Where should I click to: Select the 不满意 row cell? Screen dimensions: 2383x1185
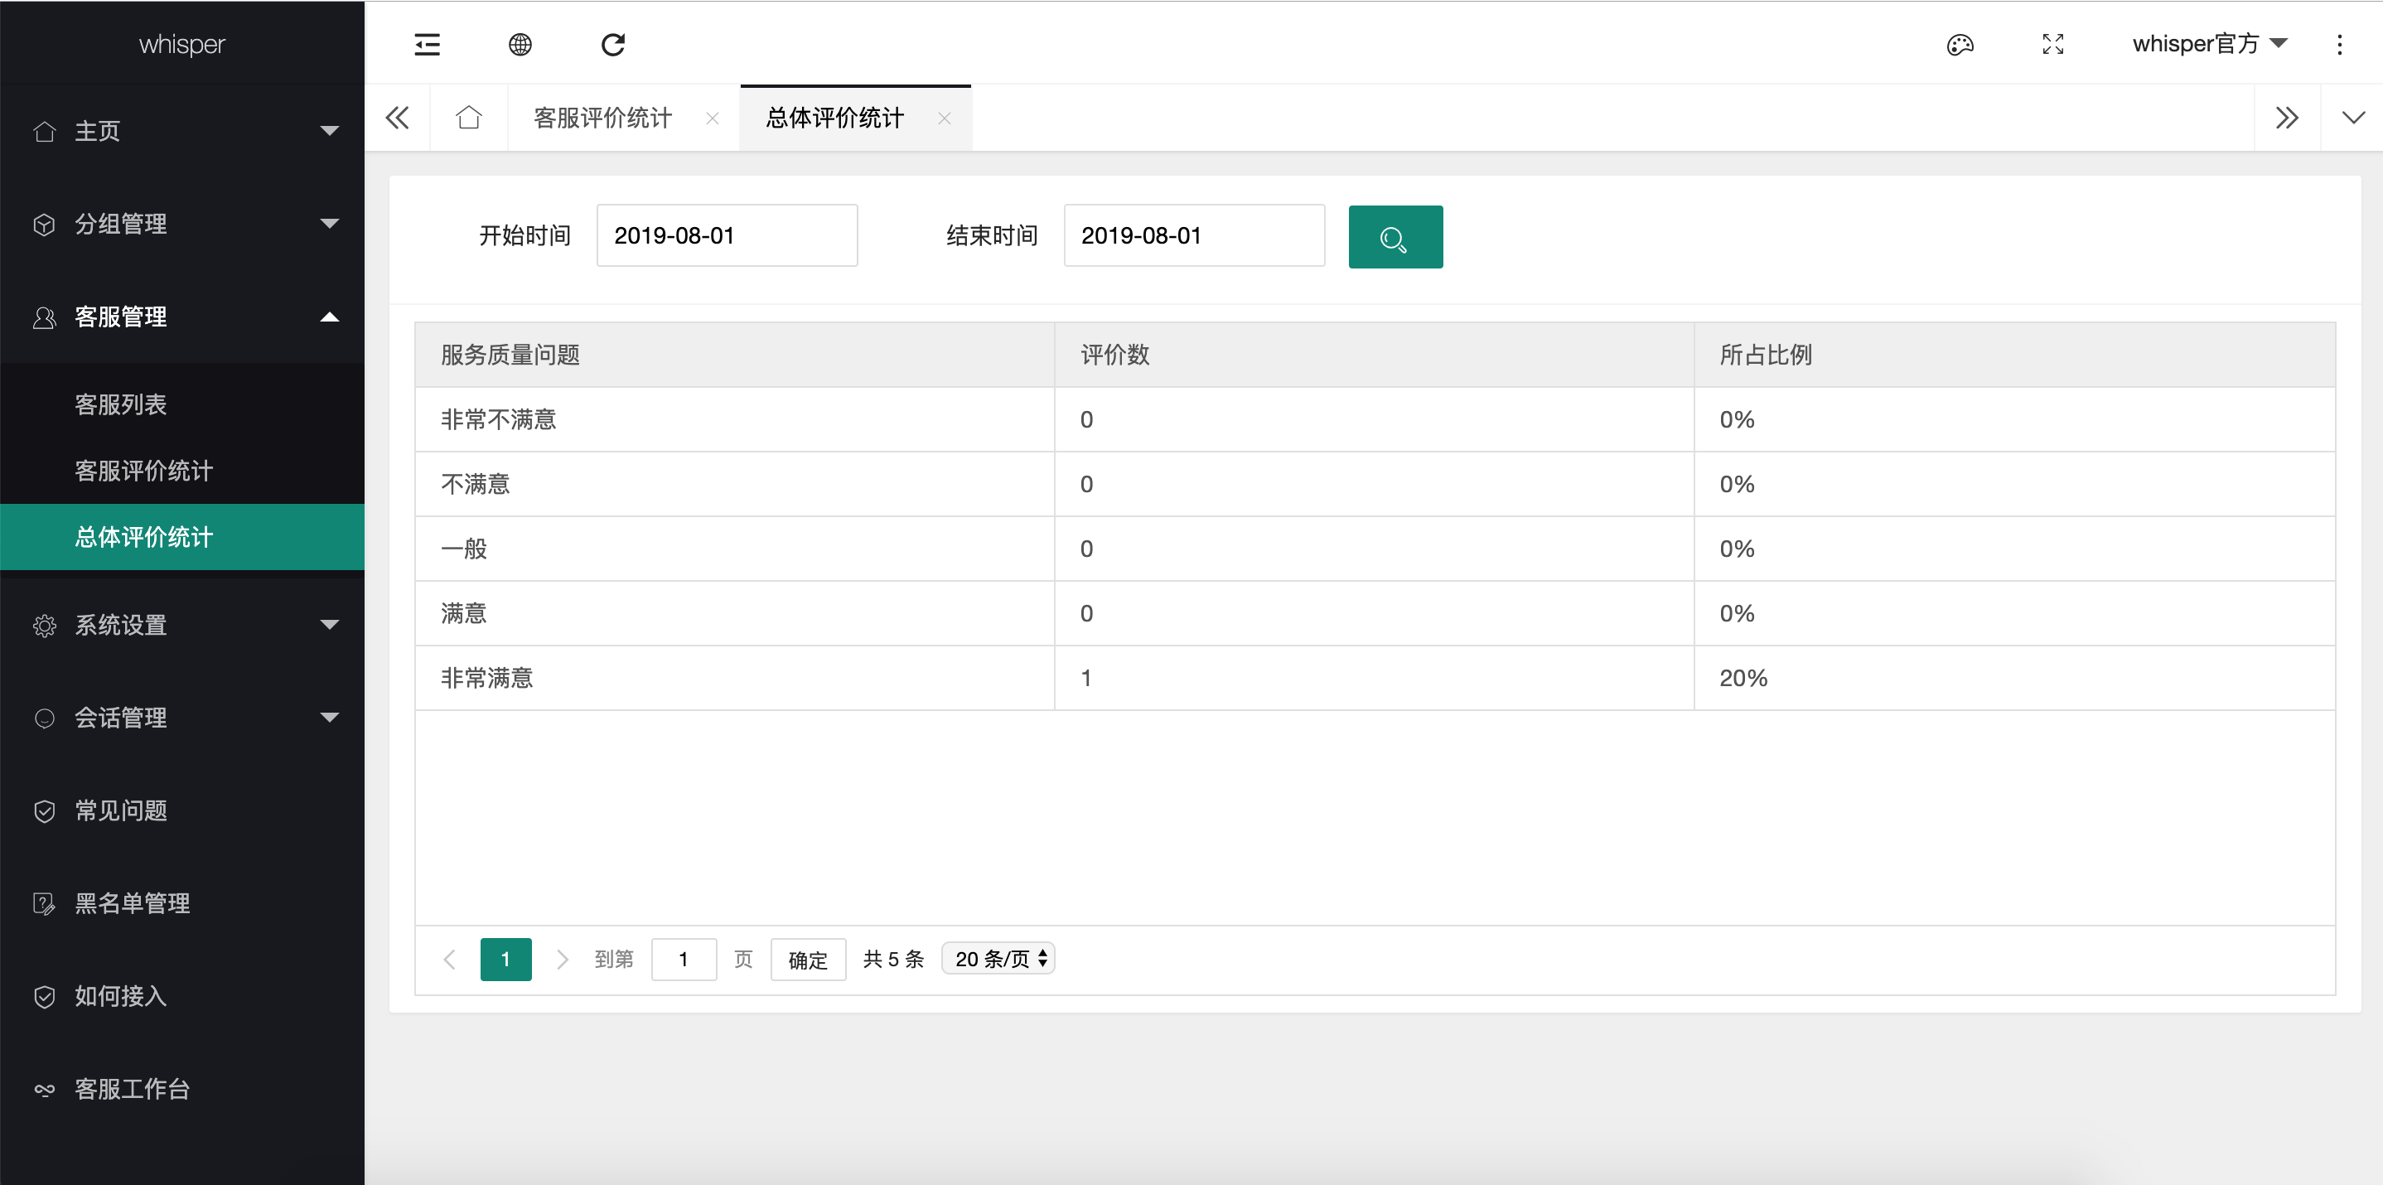[x=734, y=485]
